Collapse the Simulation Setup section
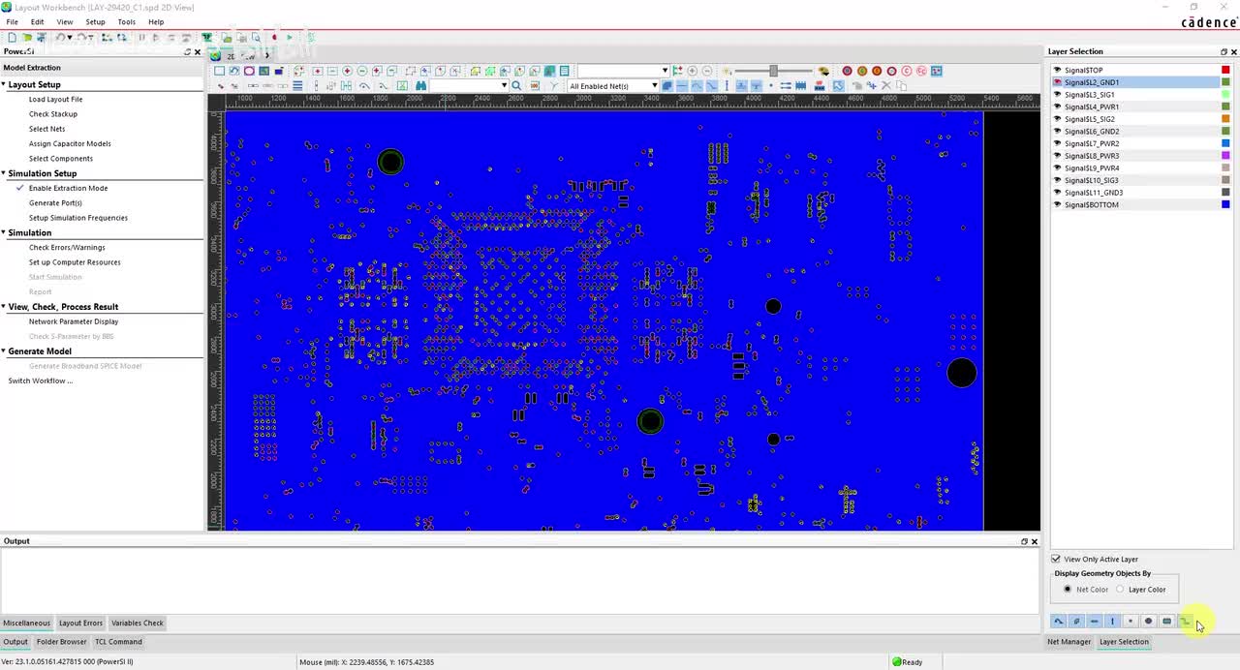1240x670 pixels. click(x=4, y=173)
